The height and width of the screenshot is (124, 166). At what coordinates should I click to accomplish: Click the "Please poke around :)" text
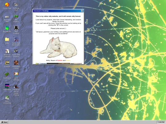[58, 28]
